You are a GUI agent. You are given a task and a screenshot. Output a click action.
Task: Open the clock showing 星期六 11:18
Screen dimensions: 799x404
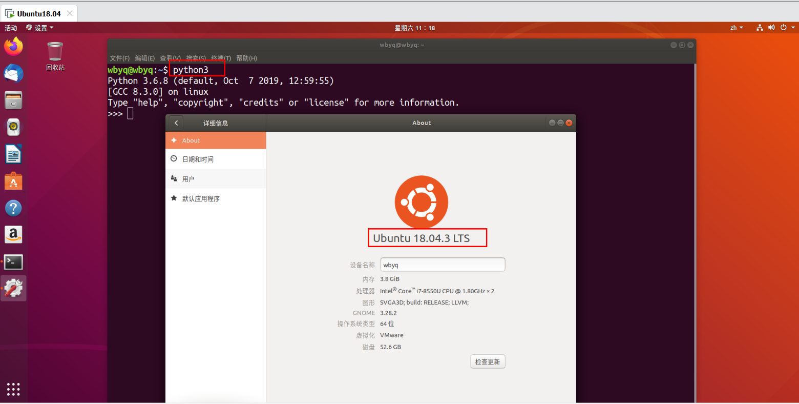point(414,28)
